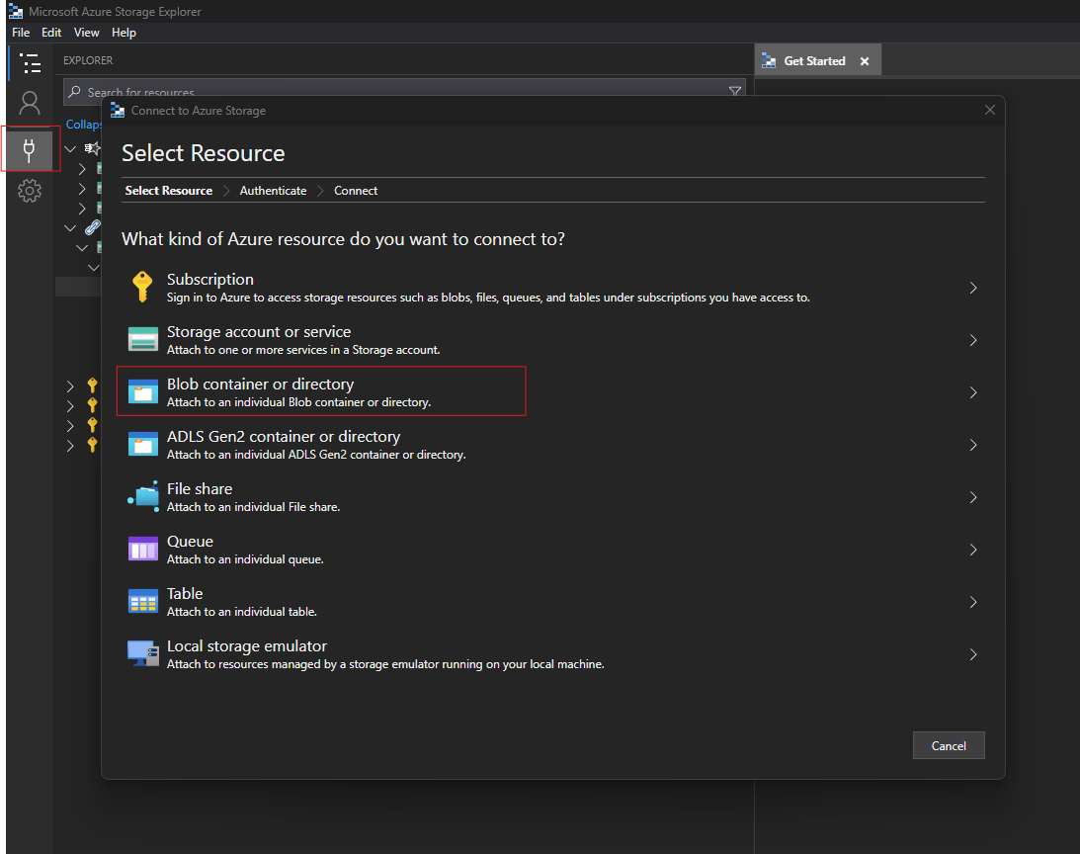
Task: Click the paperclip attached resources icon in tree
Action: 92,227
